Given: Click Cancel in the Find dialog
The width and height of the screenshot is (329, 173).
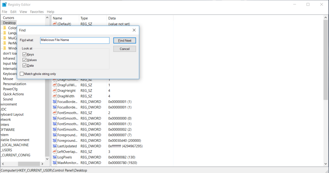Looking at the screenshot, I should click(x=124, y=49).
